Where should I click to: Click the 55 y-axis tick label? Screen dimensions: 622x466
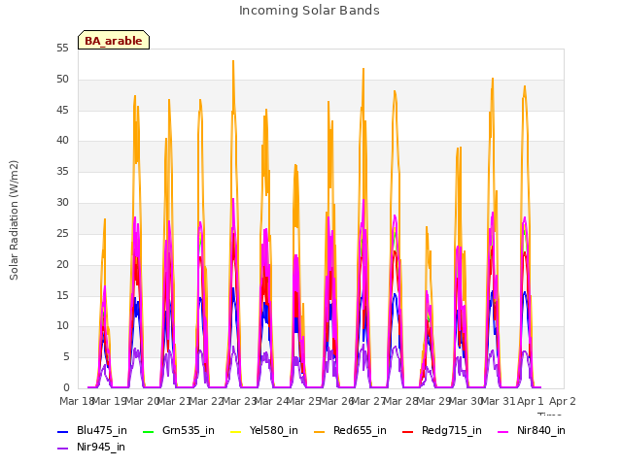click(62, 49)
